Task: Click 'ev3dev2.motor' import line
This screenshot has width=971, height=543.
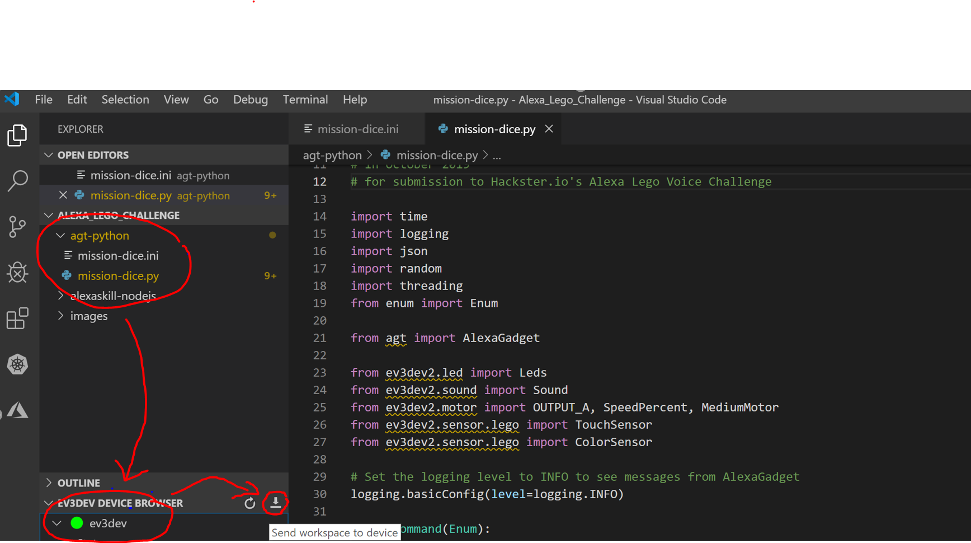Action: [x=564, y=408]
